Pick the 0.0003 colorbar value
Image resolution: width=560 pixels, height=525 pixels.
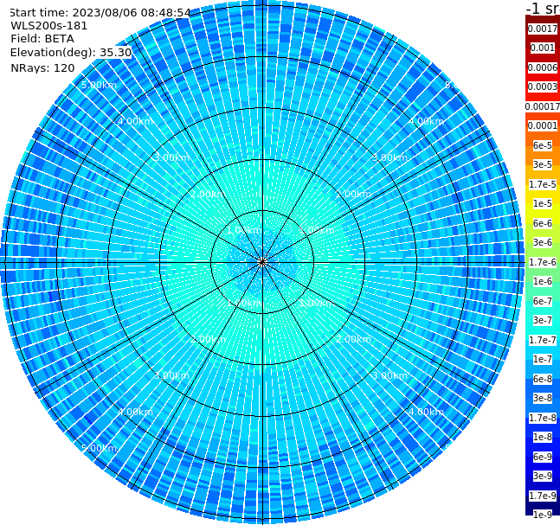pyautogui.click(x=543, y=86)
